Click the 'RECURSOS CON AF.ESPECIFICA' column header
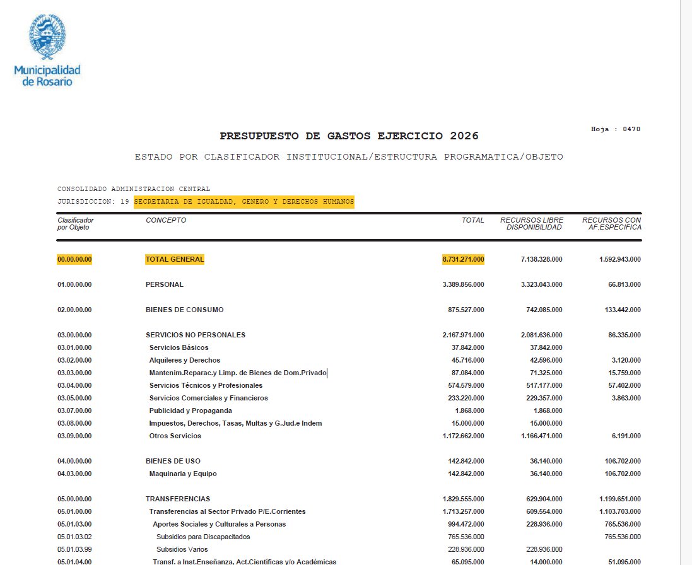This screenshot has width=692, height=565. point(612,224)
